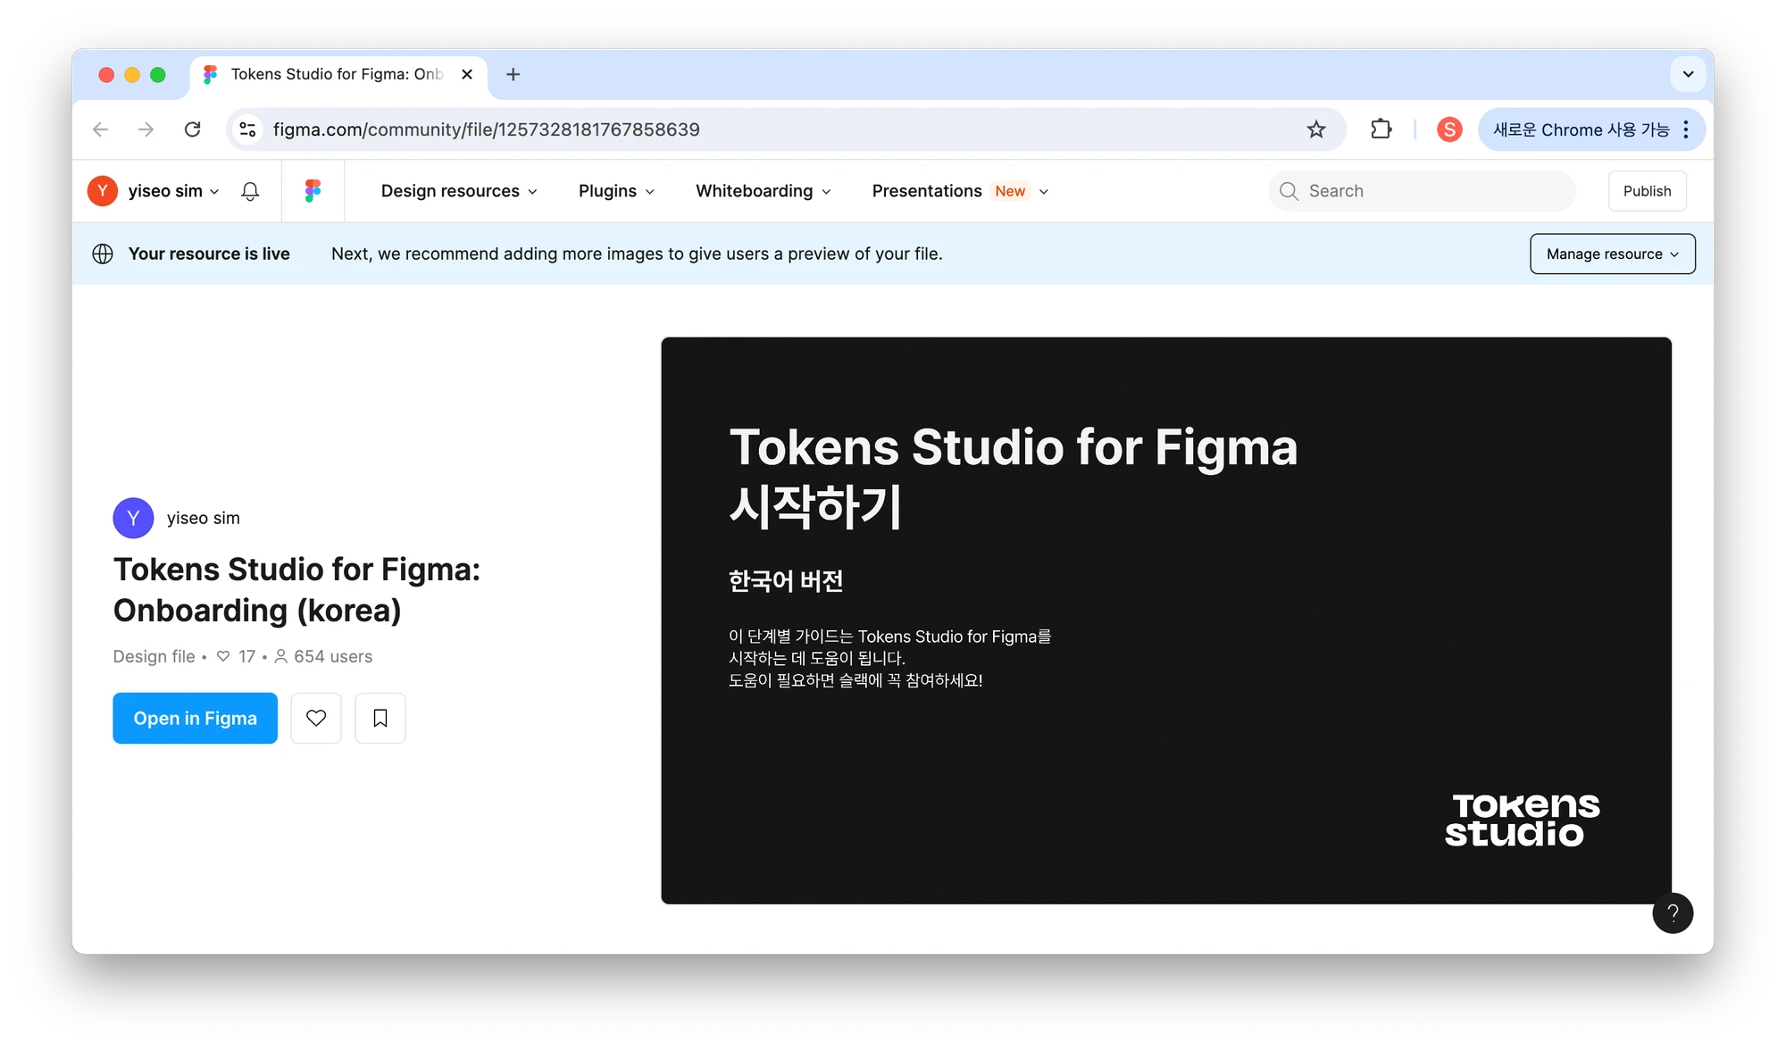Screen dimensions: 1786x1049
Task: Click the 654 users count
Action: pos(323,656)
